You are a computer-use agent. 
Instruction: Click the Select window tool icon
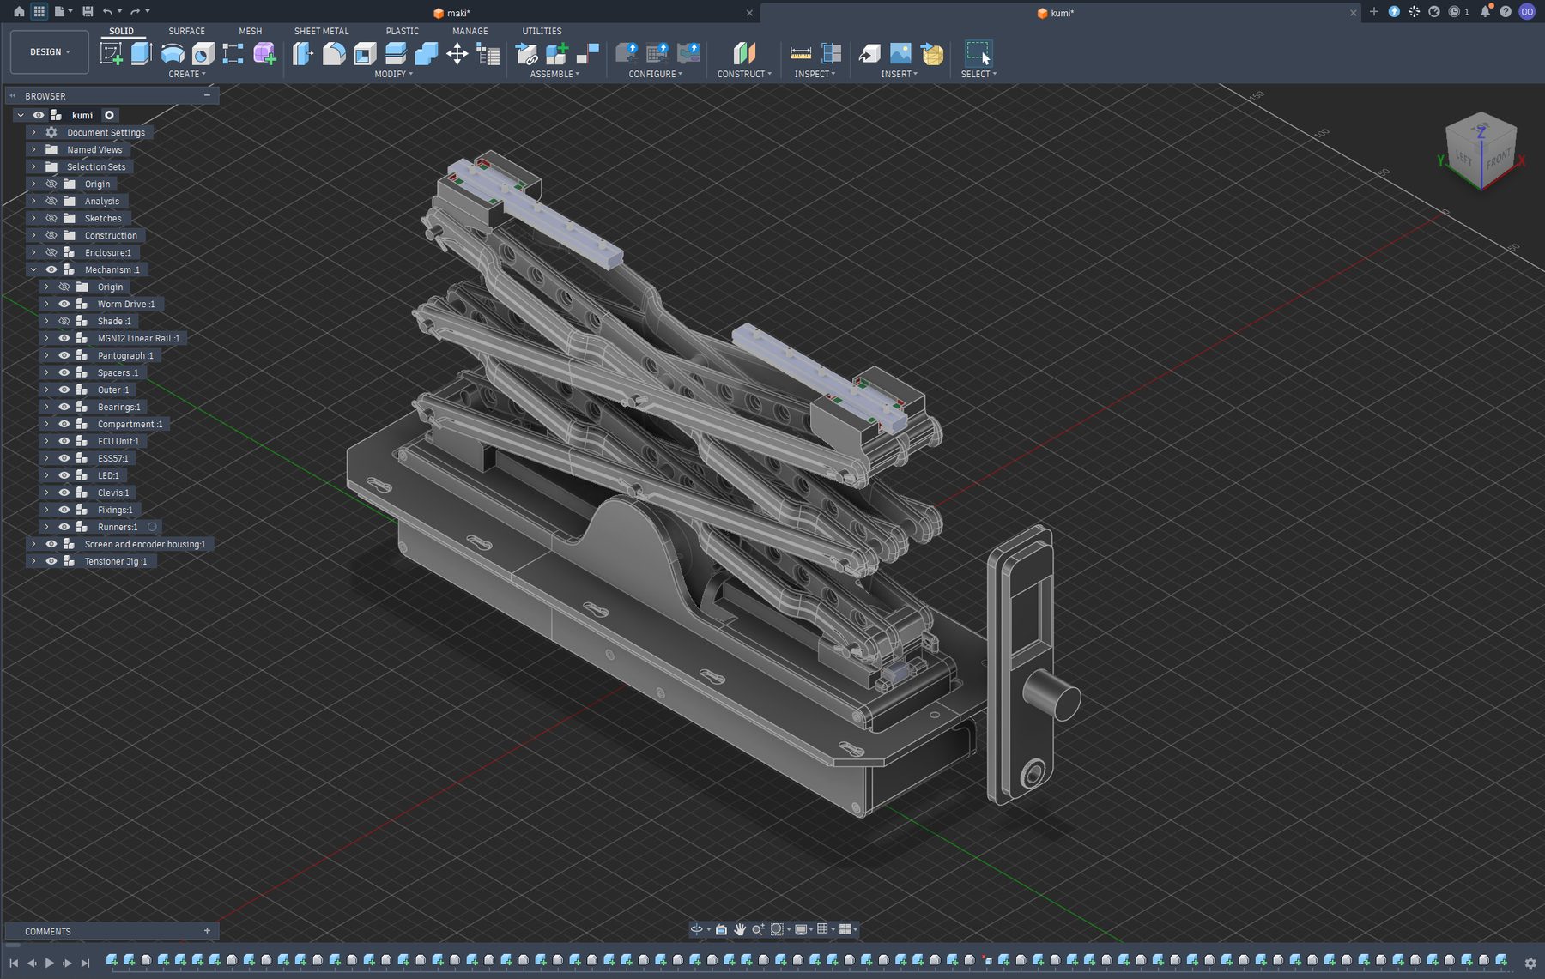click(978, 53)
